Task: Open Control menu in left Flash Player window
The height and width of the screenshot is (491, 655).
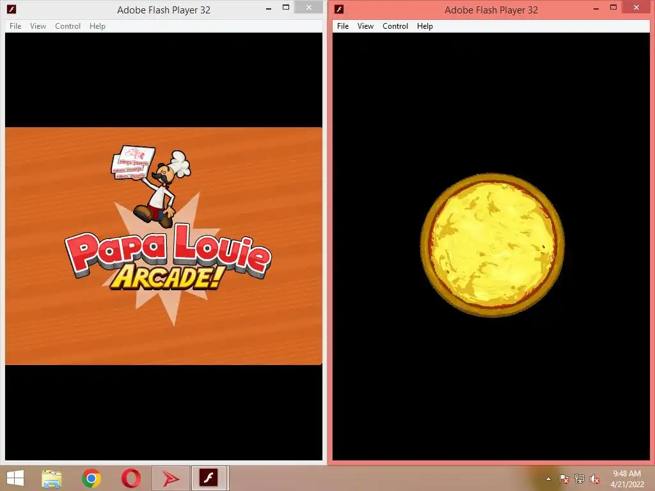Action: [68, 26]
